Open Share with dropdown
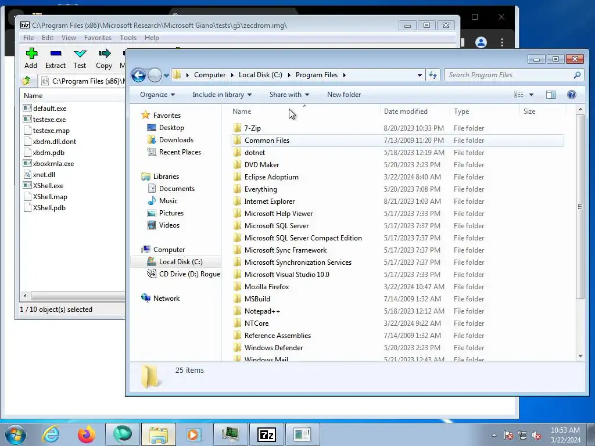 tap(289, 95)
